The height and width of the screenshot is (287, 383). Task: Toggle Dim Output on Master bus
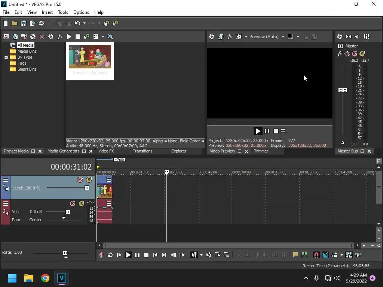coord(357,37)
